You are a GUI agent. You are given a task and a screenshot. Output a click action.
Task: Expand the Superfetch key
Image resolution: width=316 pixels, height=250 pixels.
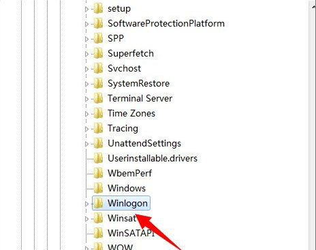coord(86,54)
